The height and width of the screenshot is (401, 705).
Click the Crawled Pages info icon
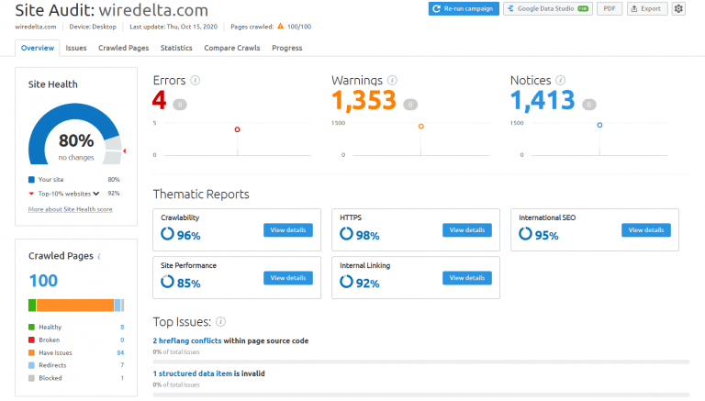tap(99, 256)
